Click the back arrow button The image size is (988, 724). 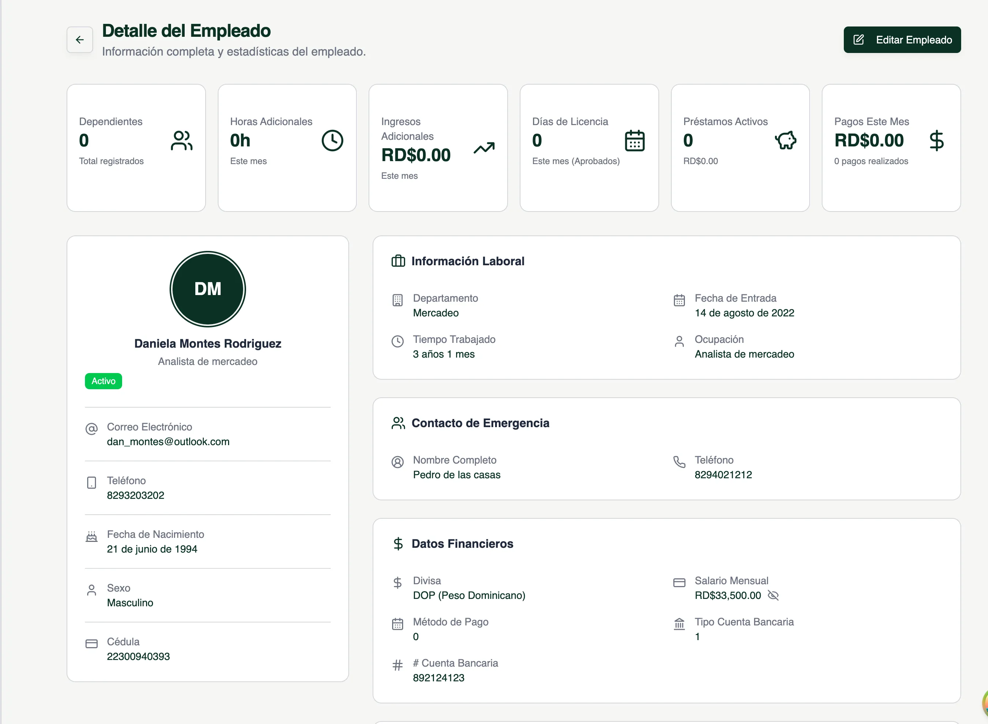[79, 40]
